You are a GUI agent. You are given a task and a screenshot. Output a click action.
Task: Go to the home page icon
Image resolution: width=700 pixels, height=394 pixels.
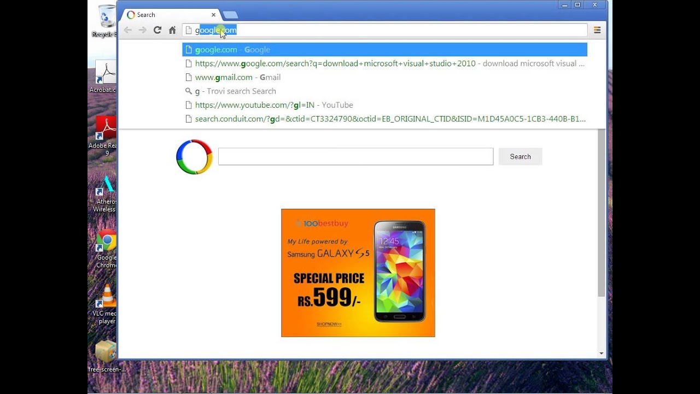click(x=172, y=30)
